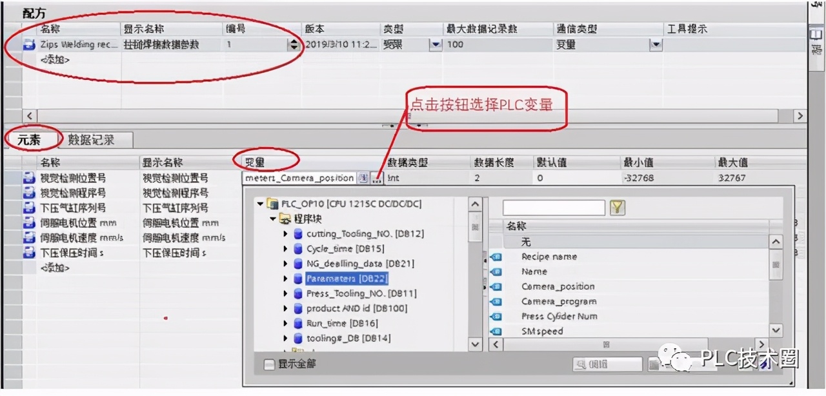Image resolution: width=826 pixels, height=396 pixels.
Task: Click the Cycle_time [DB15] block icon
Action: [x=297, y=249]
